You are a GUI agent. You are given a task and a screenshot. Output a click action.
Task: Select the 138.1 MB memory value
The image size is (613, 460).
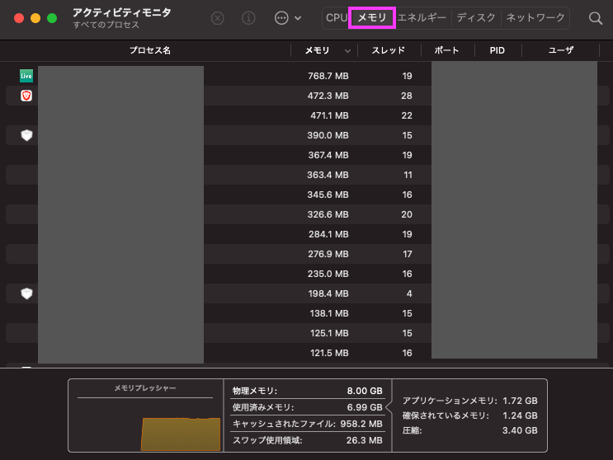click(x=329, y=313)
